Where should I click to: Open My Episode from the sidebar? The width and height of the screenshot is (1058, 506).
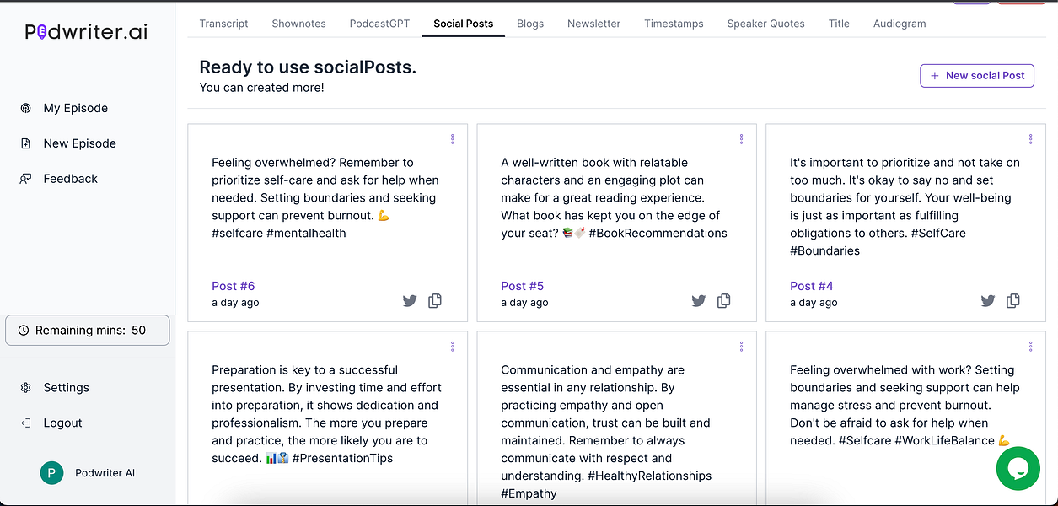pyautogui.click(x=26, y=108)
